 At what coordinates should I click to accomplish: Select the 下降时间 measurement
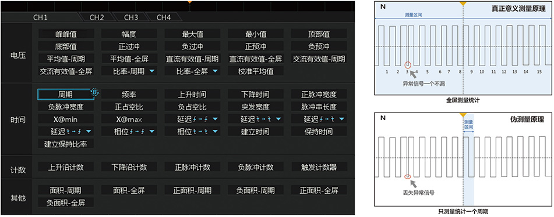(x=256, y=95)
